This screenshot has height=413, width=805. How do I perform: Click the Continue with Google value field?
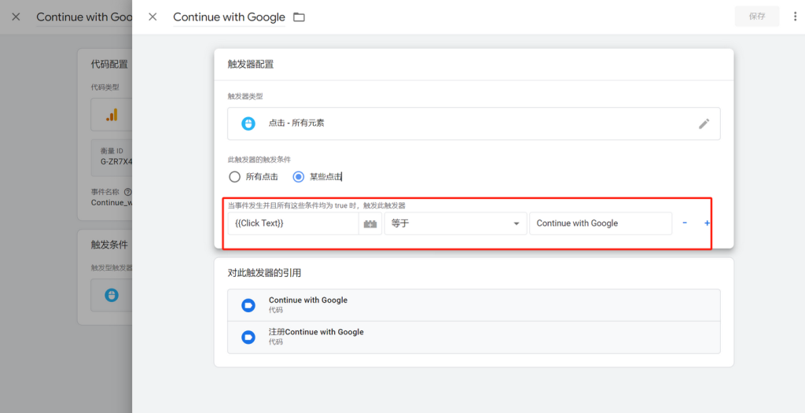coord(601,223)
